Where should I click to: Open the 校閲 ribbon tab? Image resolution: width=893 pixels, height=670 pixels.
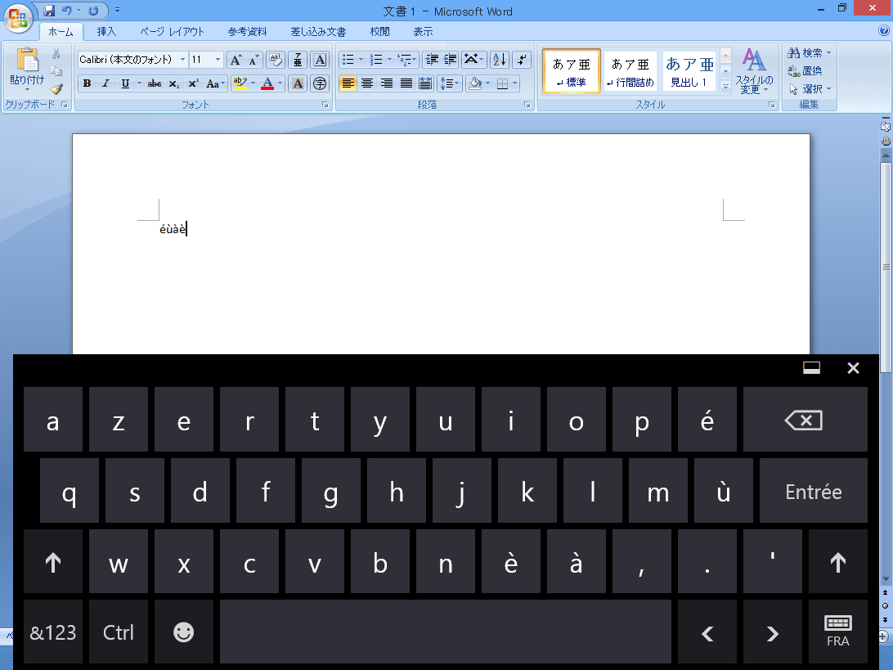(x=380, y=31)
